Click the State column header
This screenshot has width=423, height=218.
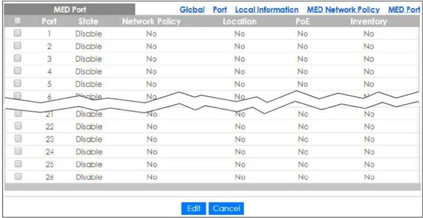coord(88,21)
